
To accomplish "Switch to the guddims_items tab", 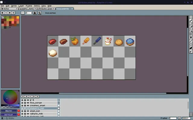I will 28,9.
